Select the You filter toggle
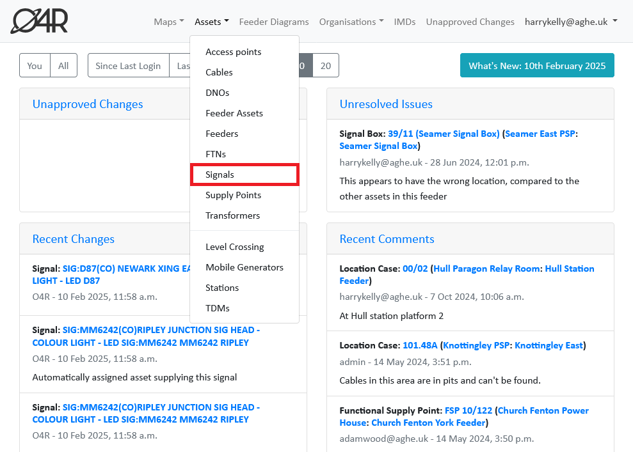Viewport: 633px width, 452px height. [x=35, y=65]
